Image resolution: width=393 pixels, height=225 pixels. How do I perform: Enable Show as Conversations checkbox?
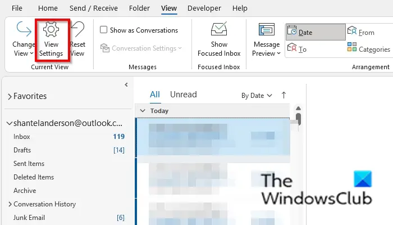tap(103, 30)
